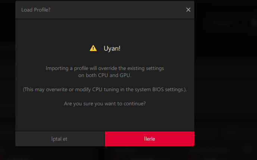This screenshot has width=257, height=160.
Task: Click 'Are you sure you want to continue?'
Action: 105,103
